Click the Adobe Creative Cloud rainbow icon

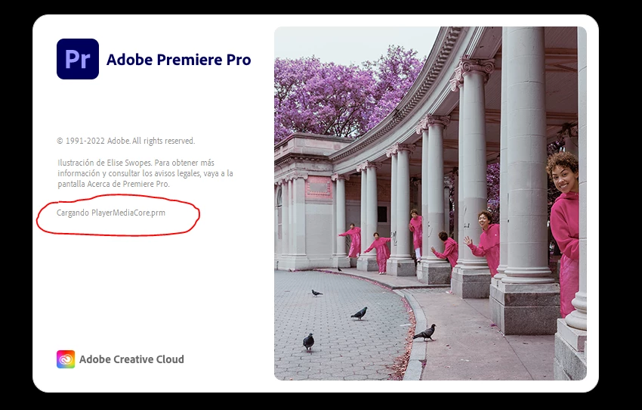[66, 359]
